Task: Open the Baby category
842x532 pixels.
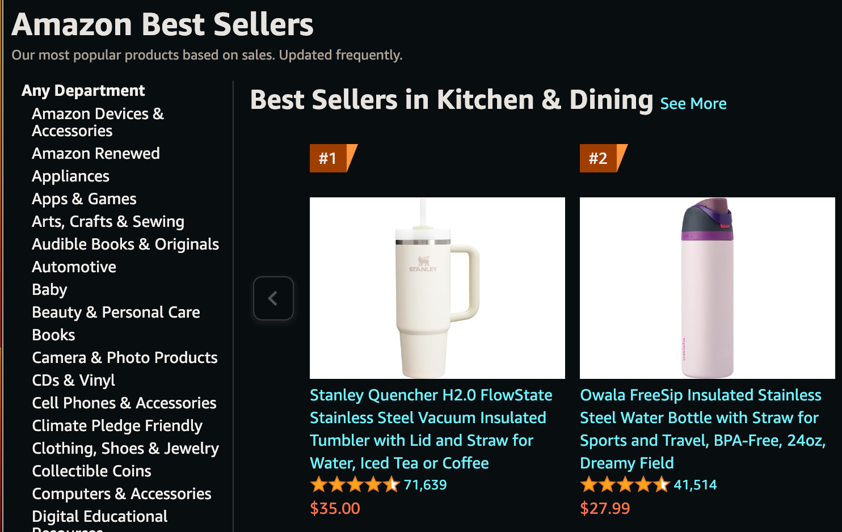Action: (49, 289)
